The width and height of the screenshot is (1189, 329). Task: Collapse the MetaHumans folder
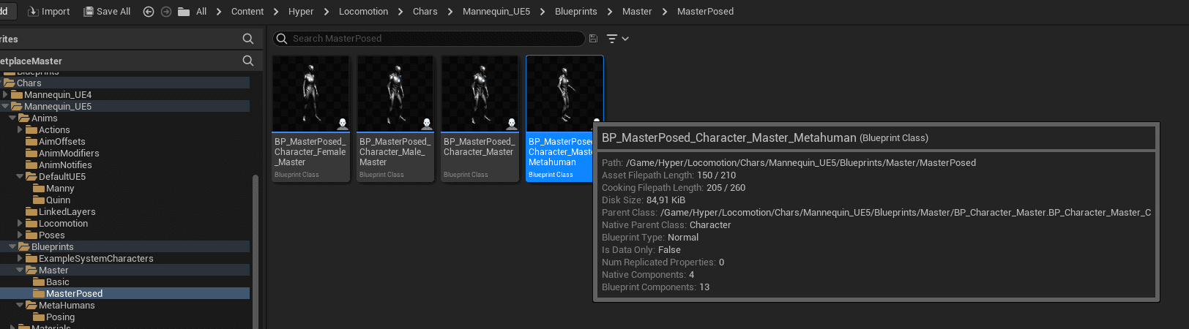click(20, 305)
